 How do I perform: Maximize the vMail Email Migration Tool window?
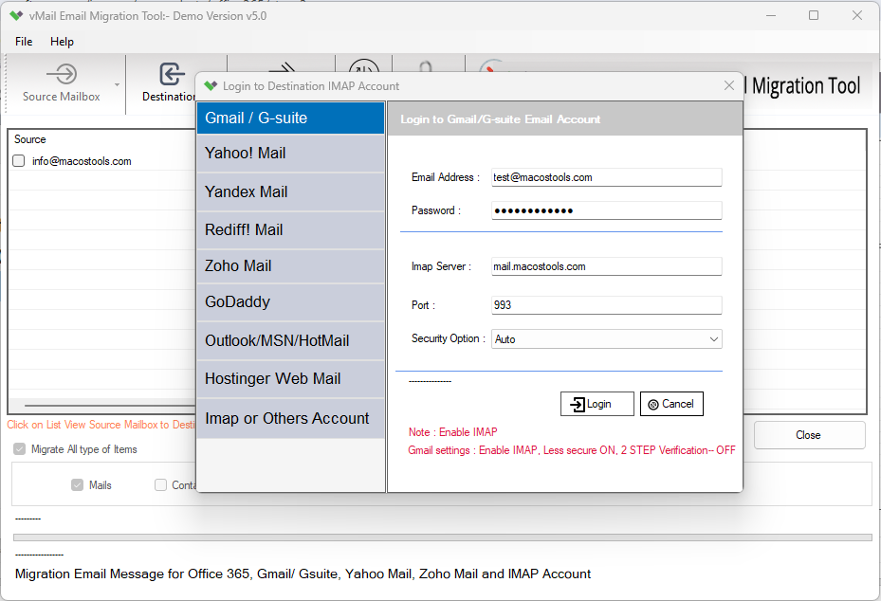[x=814, y=16]
